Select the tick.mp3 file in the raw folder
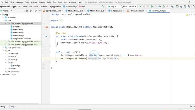This screenshot has width=195, height=110. 16,66
